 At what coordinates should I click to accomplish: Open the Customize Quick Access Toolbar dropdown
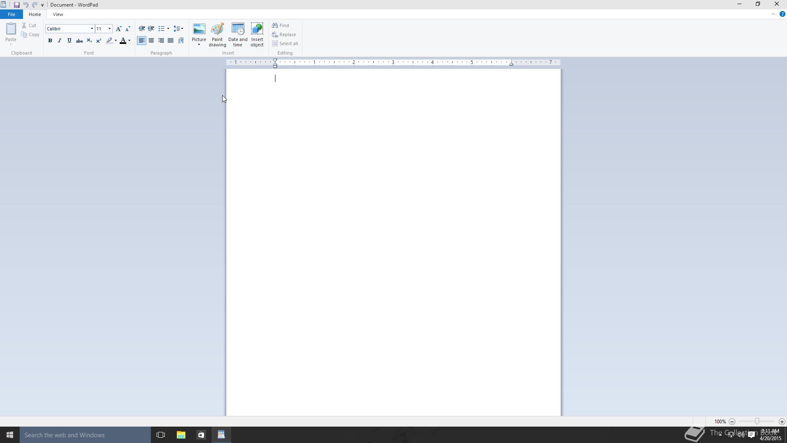pyautogui.click(x=42, y=5)
